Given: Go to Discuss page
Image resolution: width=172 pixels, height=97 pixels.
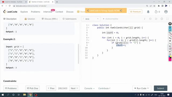Looking at the screenshot, I should tap(70, 12).
